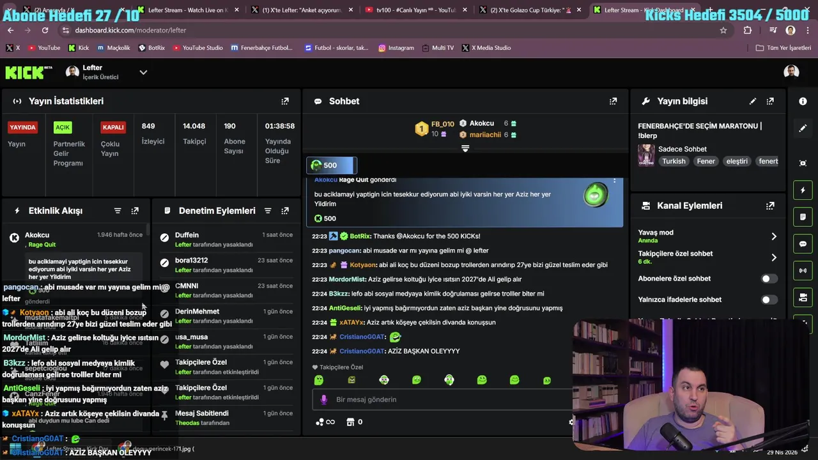Switch to the Lefter Stream - Watch Live browser tab
Screen dimensions: 818x460
point(187,10)
